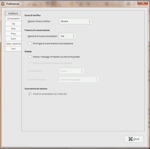Open the Mai hide conversations dropdown
The height and width of the screenshot is (149, 150).
point(67,36)
